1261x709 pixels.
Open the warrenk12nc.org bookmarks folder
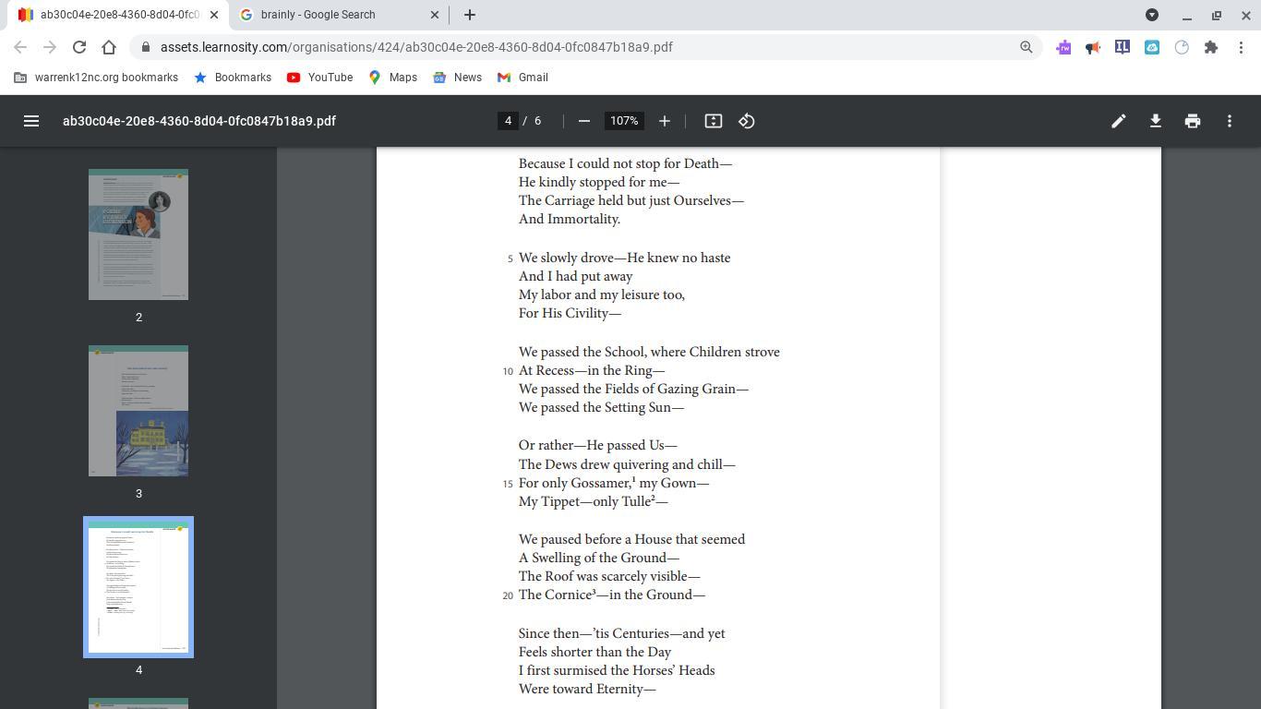[x=96, y=78]
